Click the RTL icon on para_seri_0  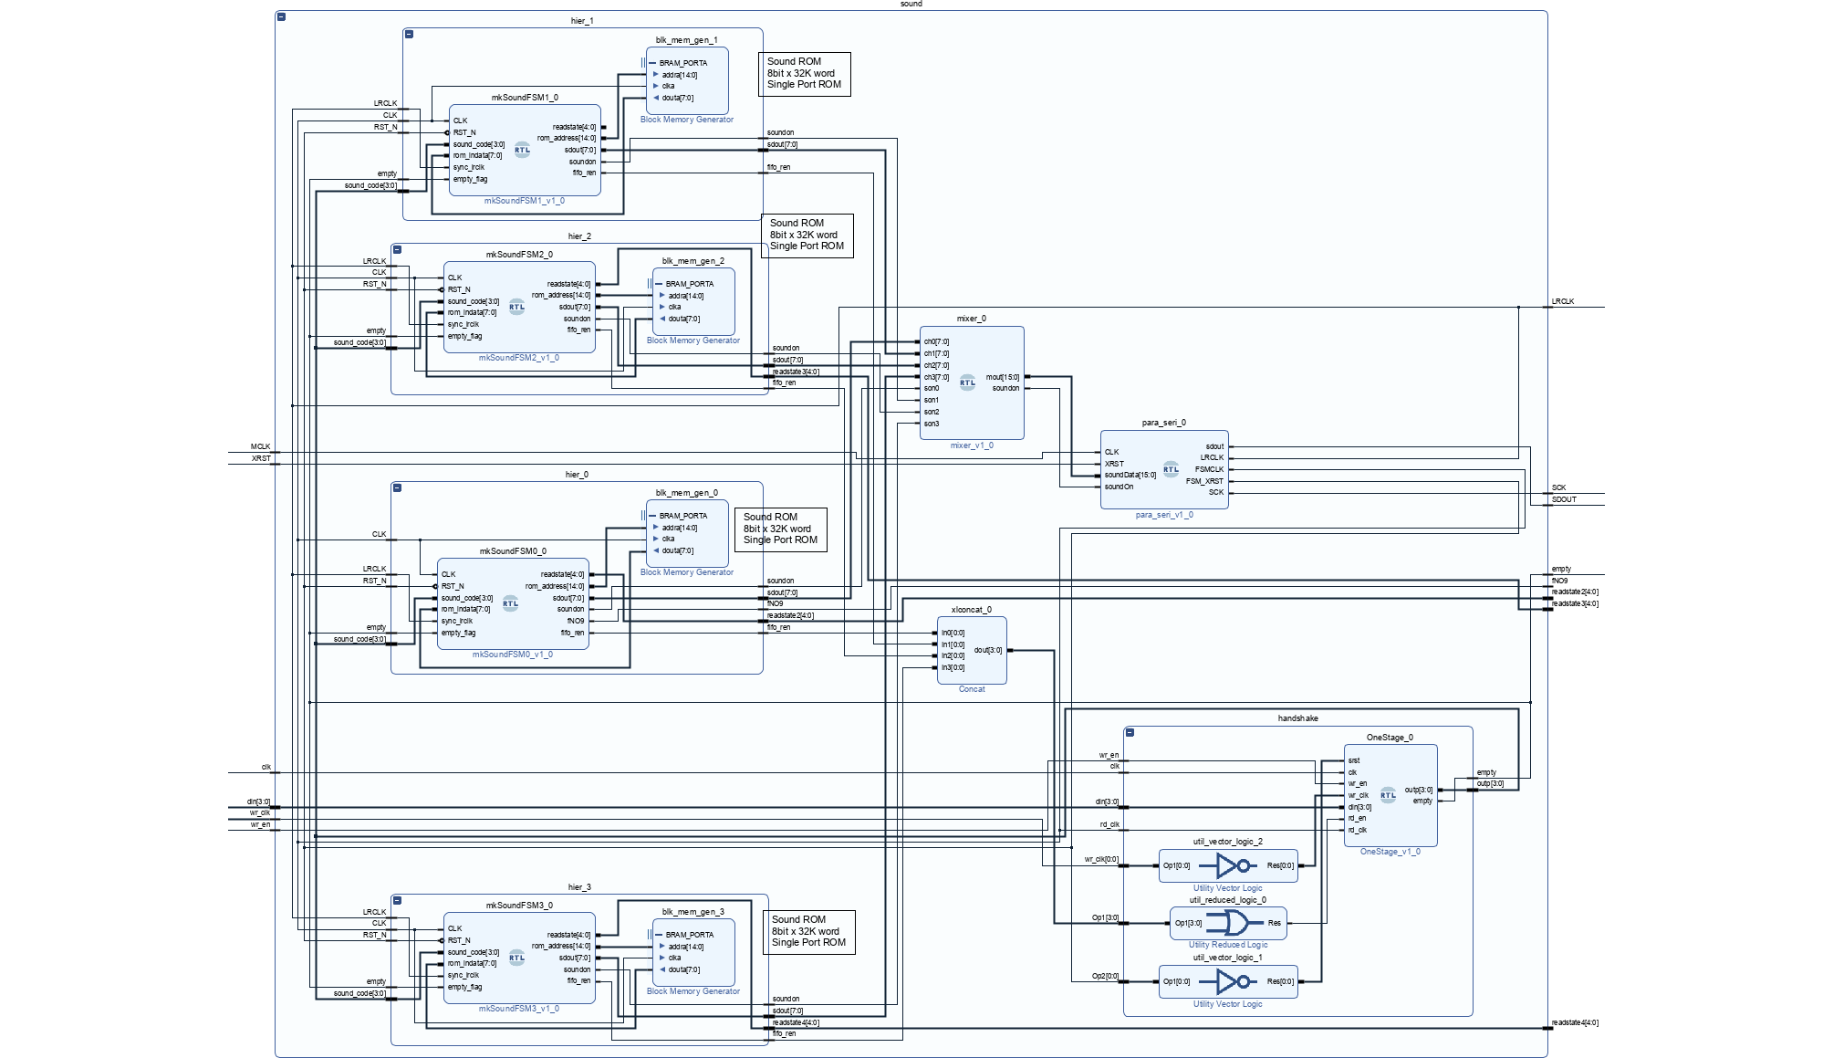(x=1171, y=469)
